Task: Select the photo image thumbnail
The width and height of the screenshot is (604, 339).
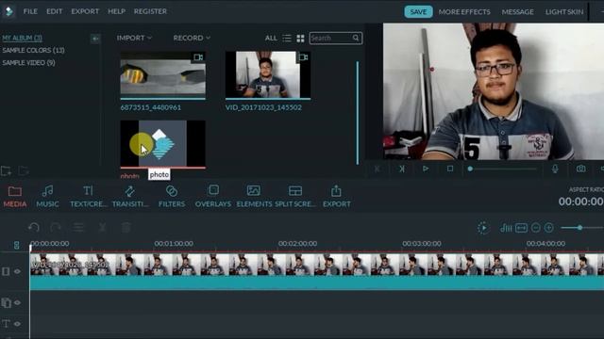Action: [x=162, y=144]
